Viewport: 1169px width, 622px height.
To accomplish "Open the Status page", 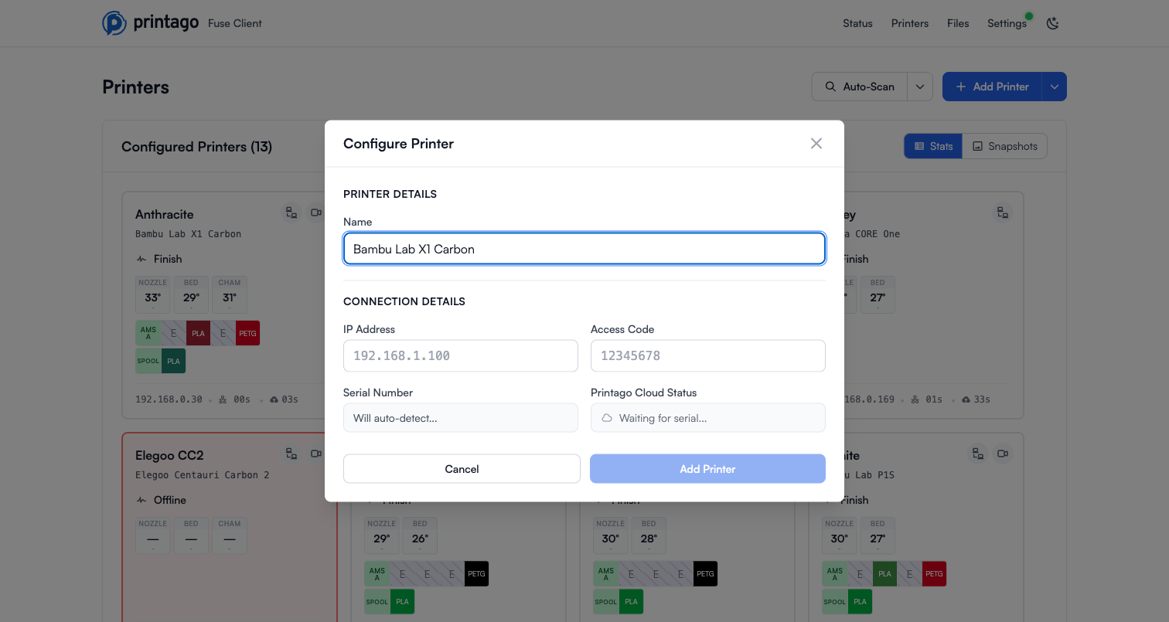I will [857, 23].
